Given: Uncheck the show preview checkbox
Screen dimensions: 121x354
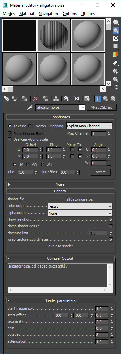Looking at the screenshot, I should [110, 220].
